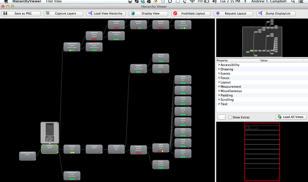Viewport: 308px width, 182px height.
Task: Click the Load View Hierarchy tree icon
Action: coord(90,14)
